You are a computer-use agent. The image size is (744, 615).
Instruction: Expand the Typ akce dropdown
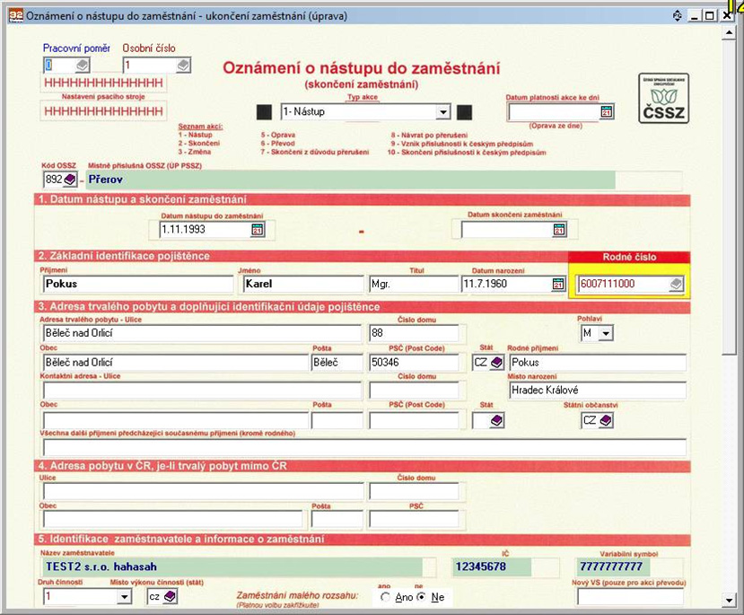[442, 112]
